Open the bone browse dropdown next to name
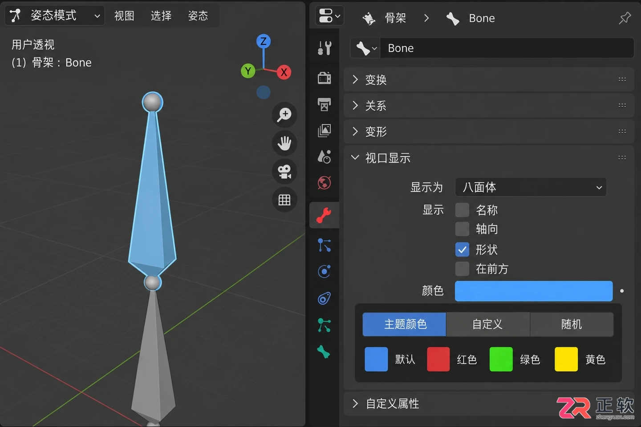Image resolution: width=641 pixels, height=427 pixels. (366, 48)
